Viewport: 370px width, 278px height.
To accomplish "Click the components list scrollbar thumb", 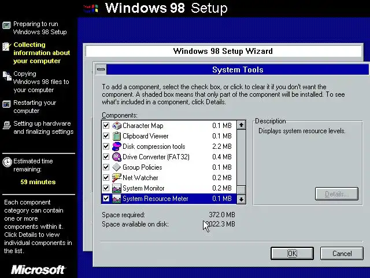I will (241, 190).
